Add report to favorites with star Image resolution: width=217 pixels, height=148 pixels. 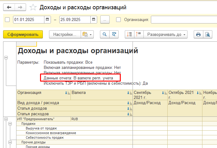pyautogui.click(x=33, y=7)
